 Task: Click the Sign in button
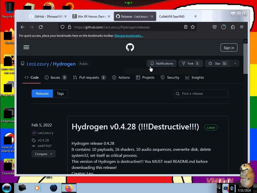point(229,47)
